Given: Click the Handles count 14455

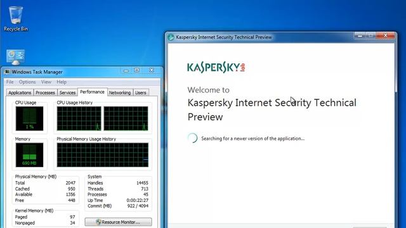Looking at the screenshot, I should [142, 183].
